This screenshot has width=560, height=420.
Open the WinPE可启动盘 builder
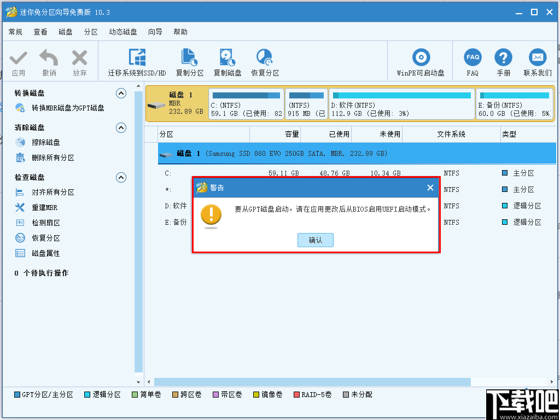point(421,60)
